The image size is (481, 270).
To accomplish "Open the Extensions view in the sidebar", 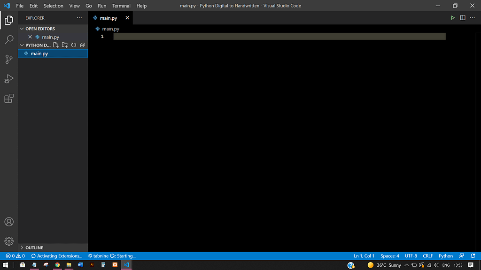I will [9, 98].
